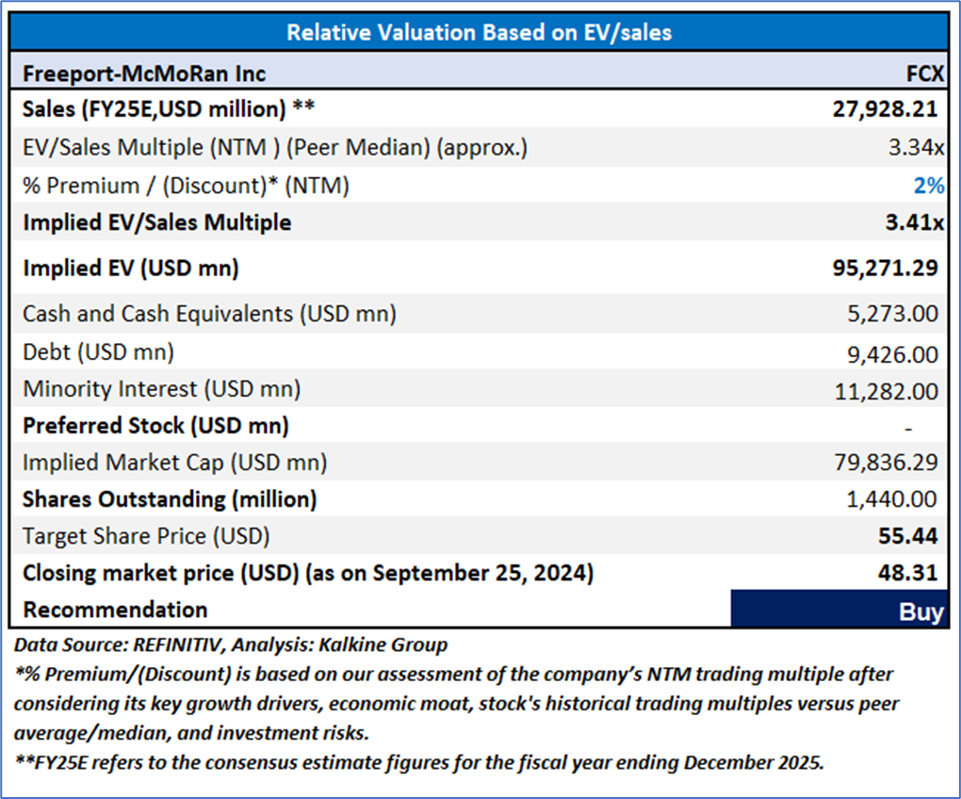Click the shares outstanding value 1,440.00
This screenshot has width=961, height=799.
[x=891, y=499]
